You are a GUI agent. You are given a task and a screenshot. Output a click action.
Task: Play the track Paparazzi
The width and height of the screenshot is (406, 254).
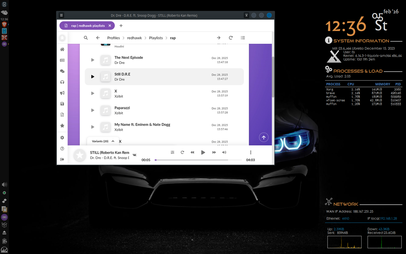click(x=93, y=110)
